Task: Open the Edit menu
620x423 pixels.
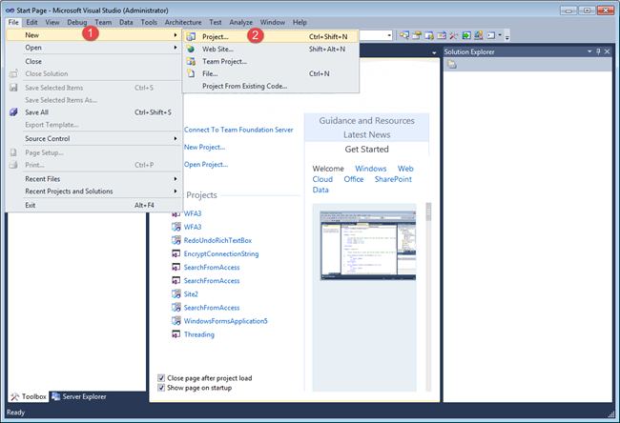Action: pyautogui.click(x=32, y=22)
